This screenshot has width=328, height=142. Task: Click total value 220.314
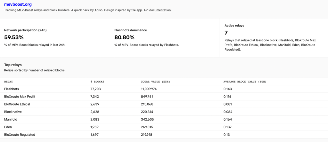pos(147,112)
